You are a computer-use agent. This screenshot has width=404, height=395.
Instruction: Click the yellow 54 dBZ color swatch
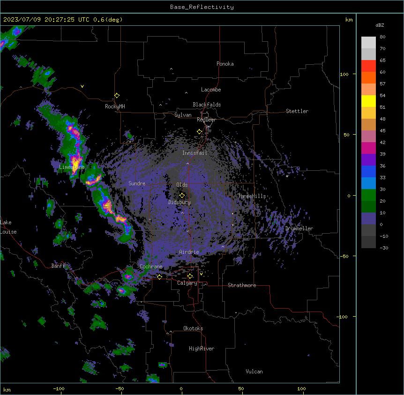click(x=368, y=101)
